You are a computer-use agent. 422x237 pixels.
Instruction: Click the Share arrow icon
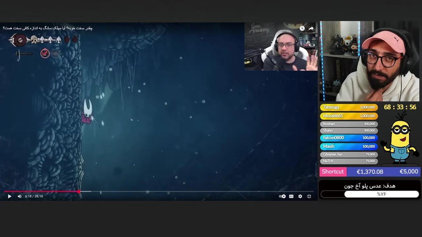point(311,28)
